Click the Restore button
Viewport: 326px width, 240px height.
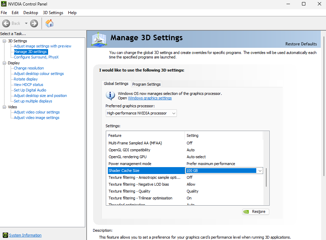(256, 211)
